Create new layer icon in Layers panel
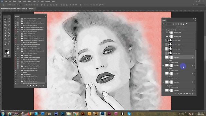This screenshot has width=206, height=116. tap(190, 94)
